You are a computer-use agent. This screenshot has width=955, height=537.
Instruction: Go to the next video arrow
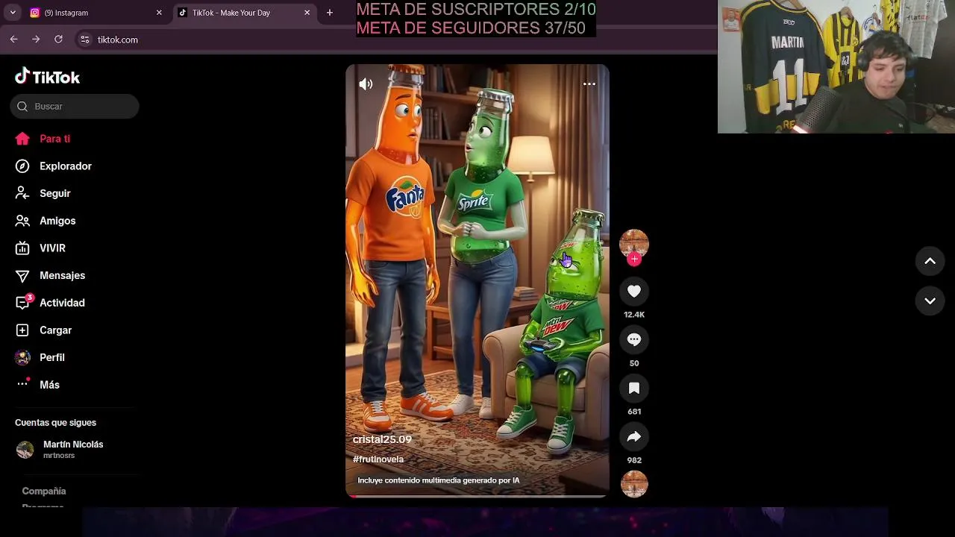tap(930, 301)
